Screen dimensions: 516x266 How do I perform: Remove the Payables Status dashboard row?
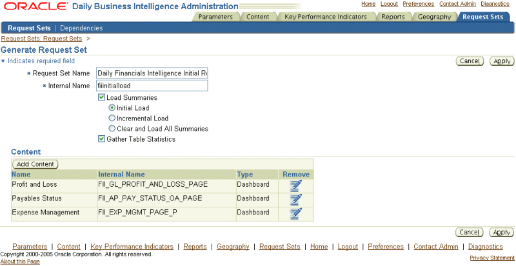tap(295, 199)
